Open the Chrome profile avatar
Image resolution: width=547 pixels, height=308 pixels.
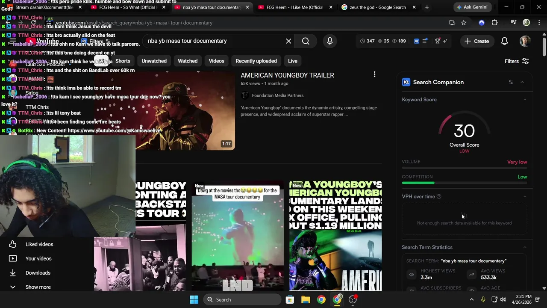tap(526, 23)
